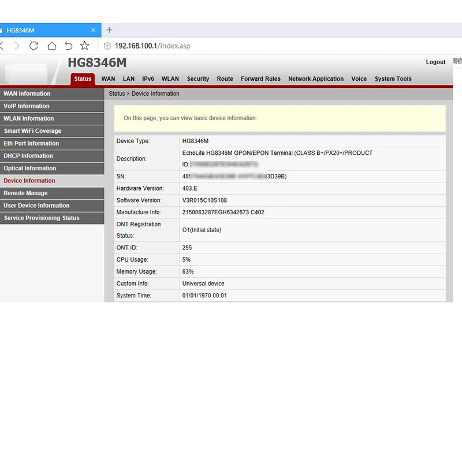Close the HG8346M browser tab
The image size is (462, 462).
93,30
